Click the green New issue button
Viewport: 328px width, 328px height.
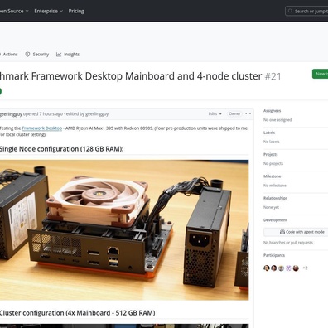321,74
